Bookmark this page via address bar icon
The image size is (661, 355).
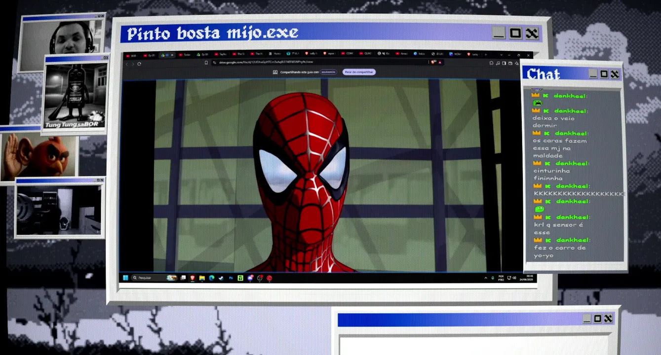point(206,63)
